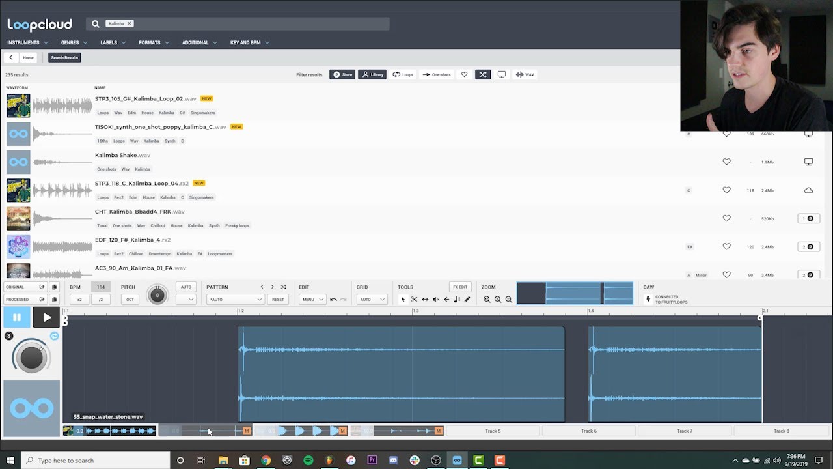Toggle the Library filter
The width and height of the screenshot is (833, 469).
[372, 74]
